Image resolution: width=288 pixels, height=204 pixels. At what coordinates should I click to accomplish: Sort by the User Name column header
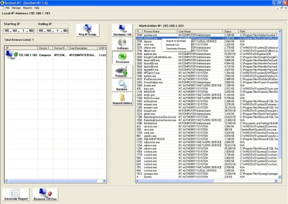pyautogui.click(x=200, y=31)
